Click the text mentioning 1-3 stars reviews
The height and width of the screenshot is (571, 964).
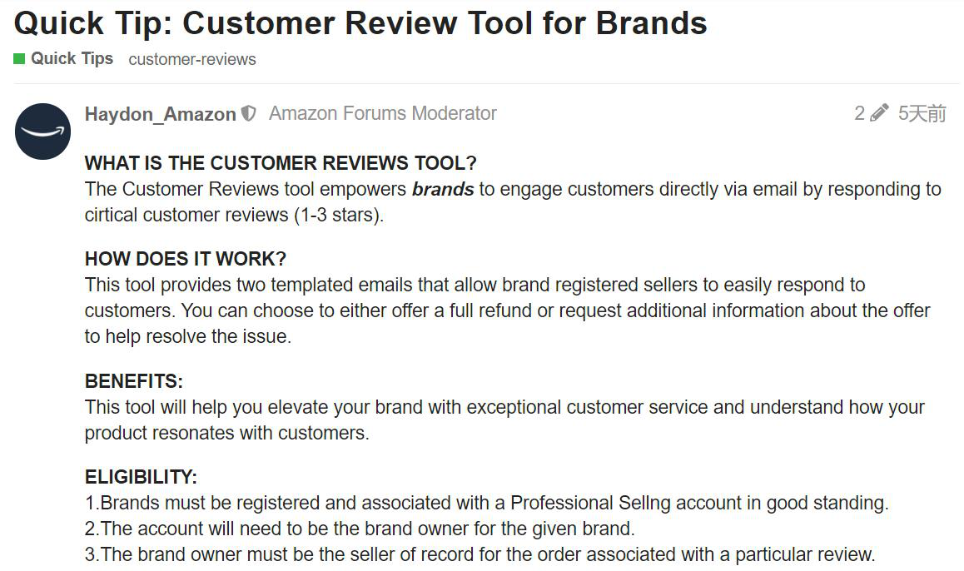pos(338,215)
